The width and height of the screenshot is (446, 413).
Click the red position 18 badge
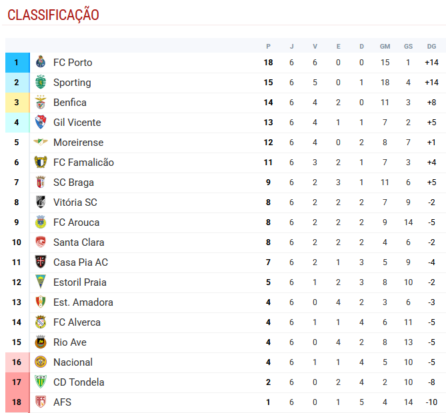pyautogui.click(x=17, y=402)
